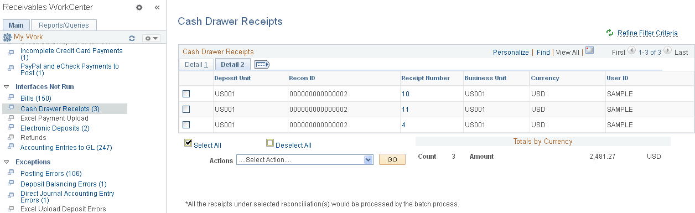
Task: Click the show all columns icon
Action: click(x=262, y=65)
